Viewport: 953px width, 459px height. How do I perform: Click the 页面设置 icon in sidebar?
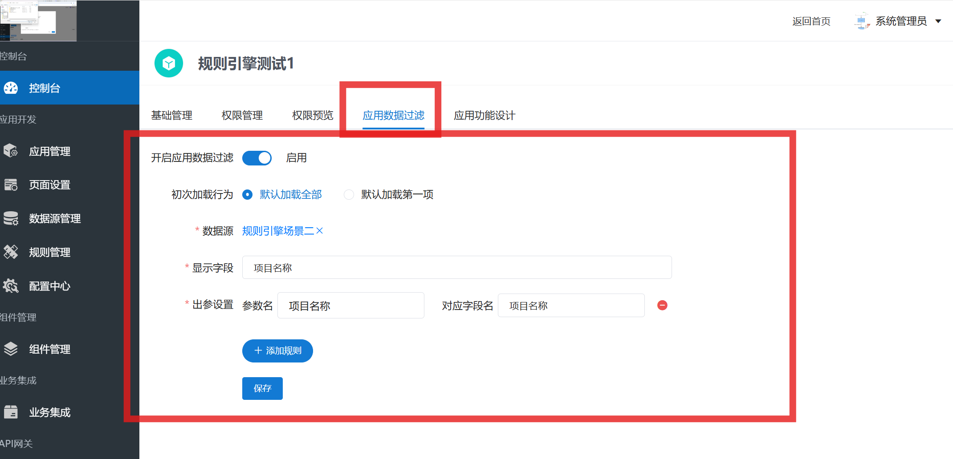11,185
